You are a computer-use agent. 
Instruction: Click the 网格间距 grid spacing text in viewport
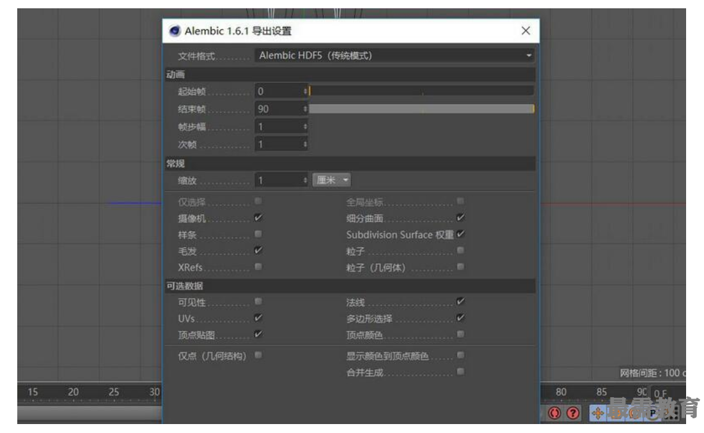[x=653, y=373]
